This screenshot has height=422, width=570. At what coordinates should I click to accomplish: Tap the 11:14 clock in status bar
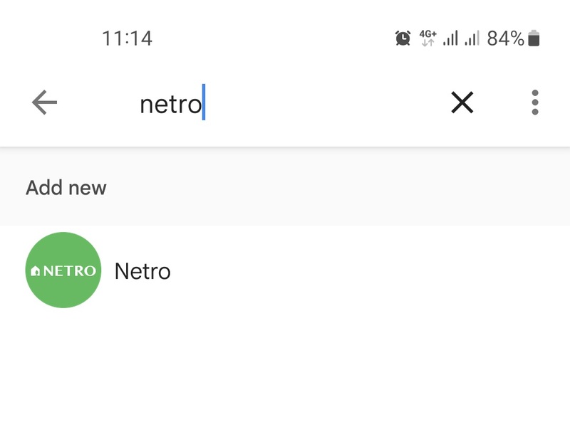[127, 38]
